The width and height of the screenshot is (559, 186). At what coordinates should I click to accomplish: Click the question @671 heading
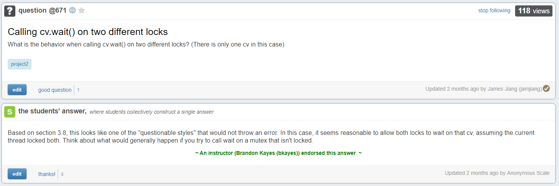42,10
